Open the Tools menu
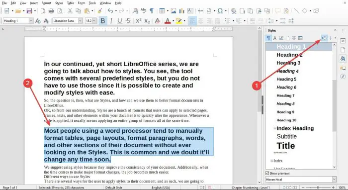The width and height of the screenshot is (348, 190). point(92,3)
